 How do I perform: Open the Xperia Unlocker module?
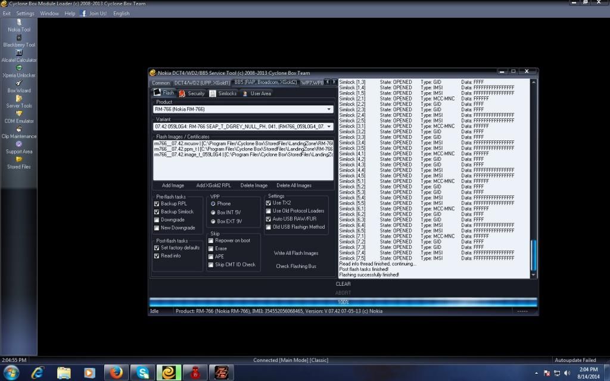pyautogui.click(x=18, y=71)
